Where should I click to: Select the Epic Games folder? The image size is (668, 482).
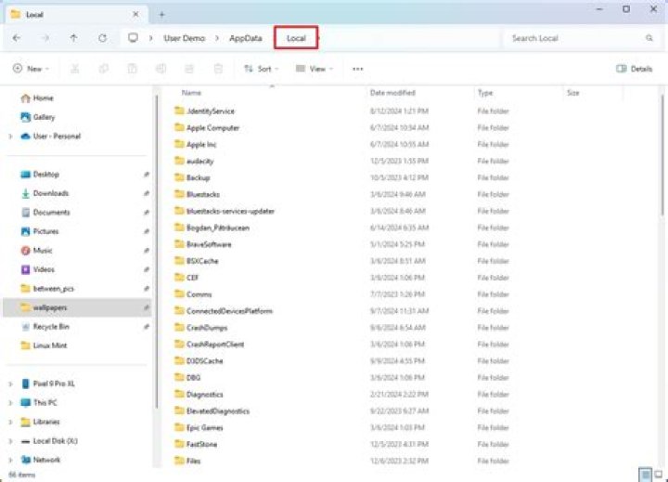tap(199, 427)
